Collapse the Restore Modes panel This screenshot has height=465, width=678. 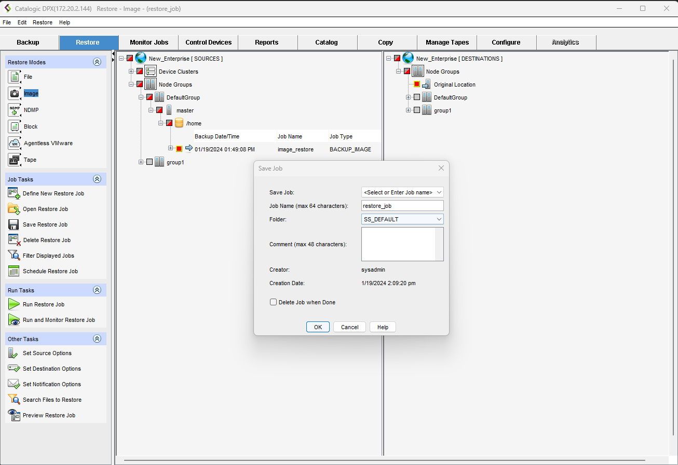click(97, 62)
